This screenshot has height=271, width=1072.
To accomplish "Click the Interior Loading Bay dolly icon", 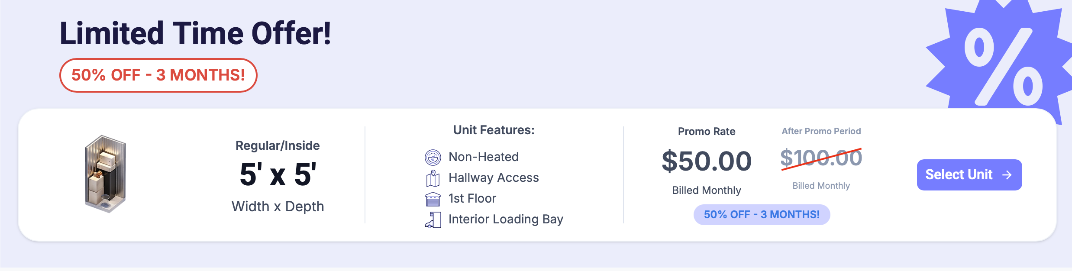I will click(433, 219).
